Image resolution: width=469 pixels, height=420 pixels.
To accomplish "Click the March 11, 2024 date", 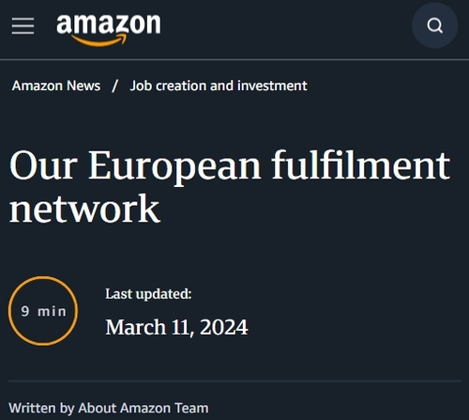I will click(176, 327).
